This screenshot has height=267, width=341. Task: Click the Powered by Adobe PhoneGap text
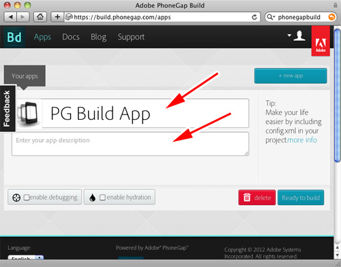152,248
